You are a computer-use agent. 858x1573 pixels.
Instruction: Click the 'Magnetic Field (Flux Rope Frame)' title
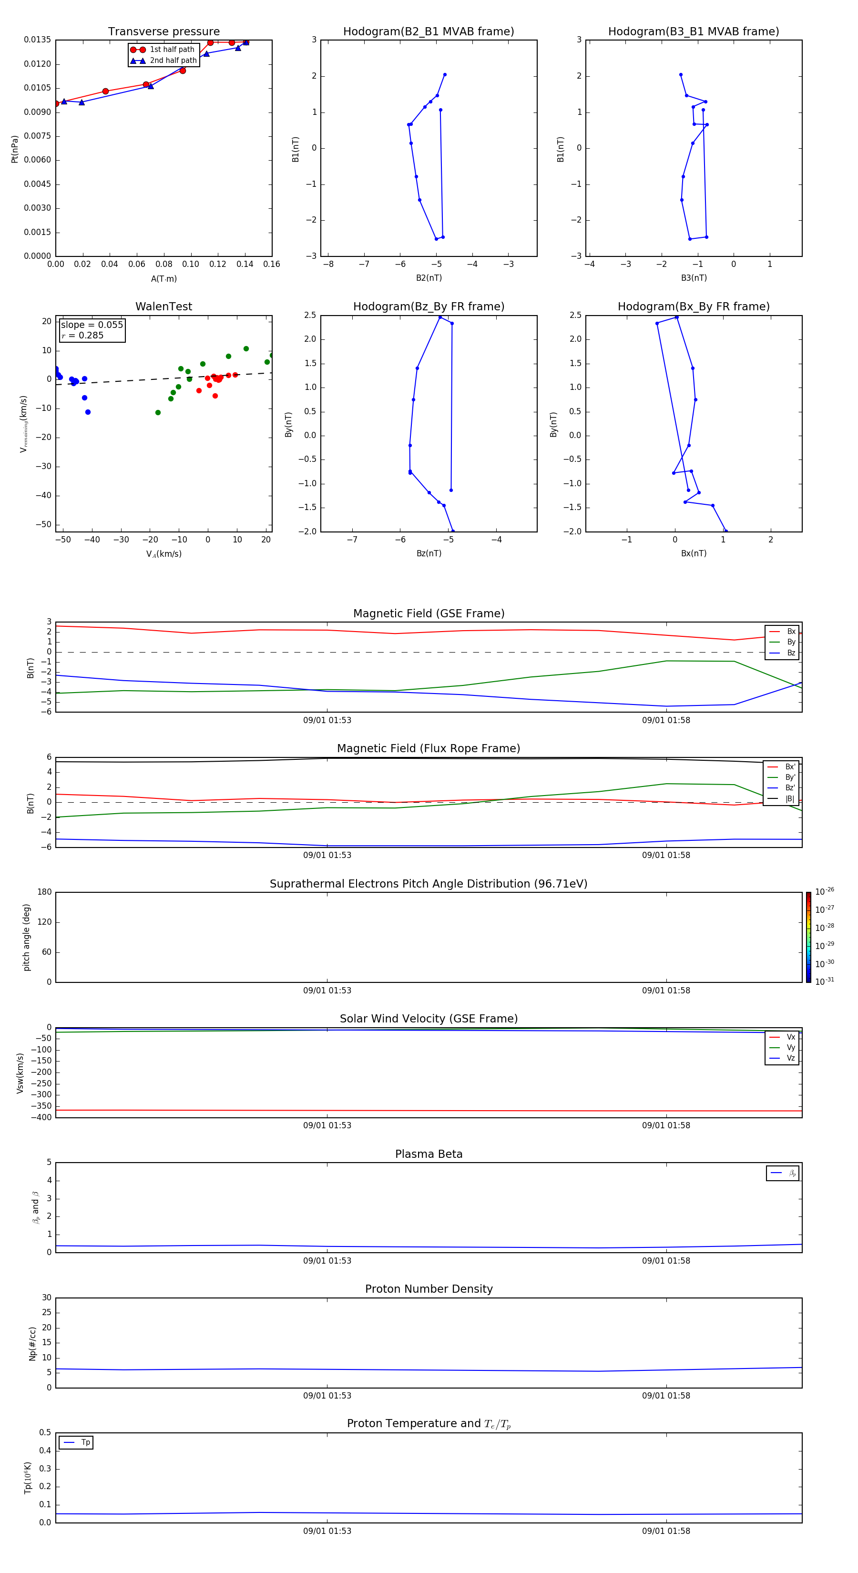tap(429, 749)
